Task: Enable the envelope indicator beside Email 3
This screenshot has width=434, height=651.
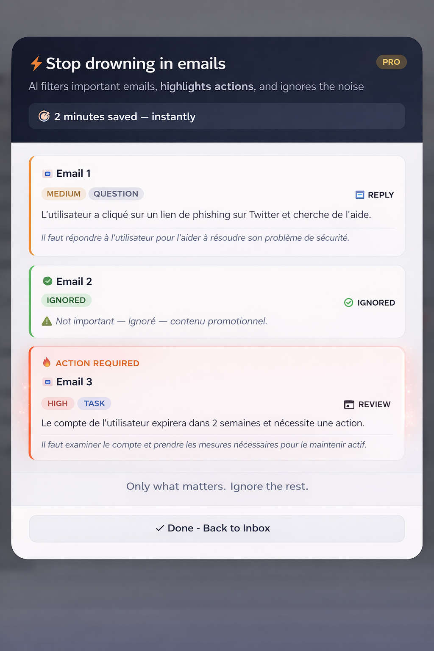Action: [x=47, y=381]
